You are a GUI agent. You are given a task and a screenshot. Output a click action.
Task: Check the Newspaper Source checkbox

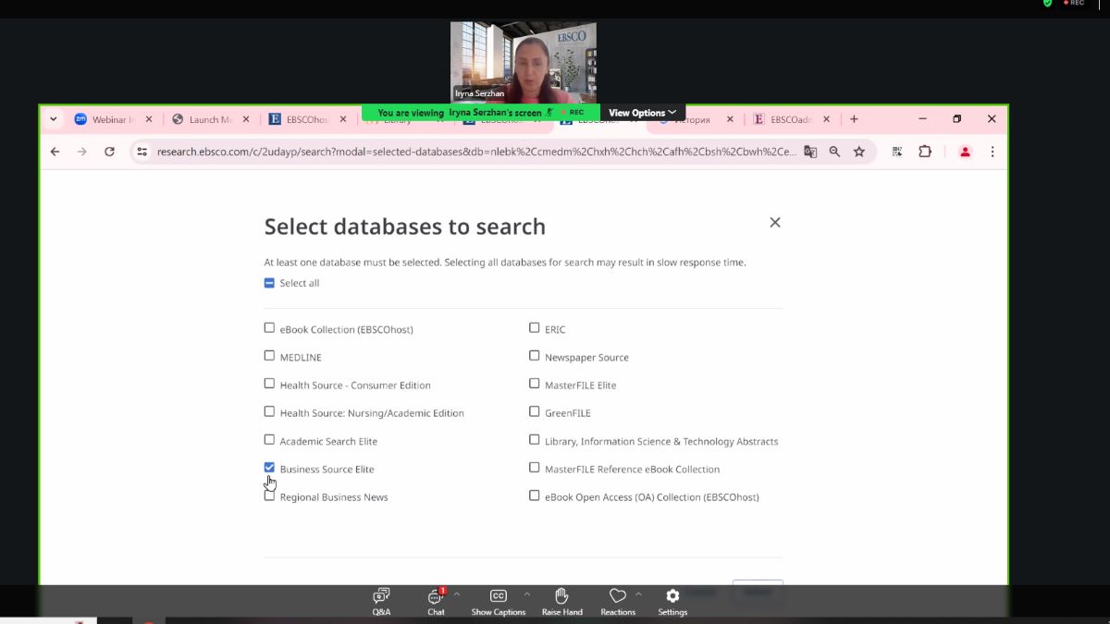click(535, 355)
